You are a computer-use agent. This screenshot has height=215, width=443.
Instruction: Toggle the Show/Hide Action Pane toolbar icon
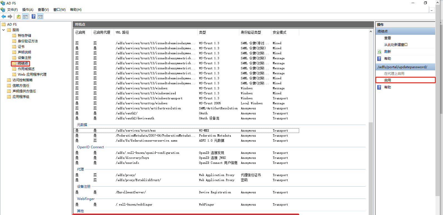[40, 16]
